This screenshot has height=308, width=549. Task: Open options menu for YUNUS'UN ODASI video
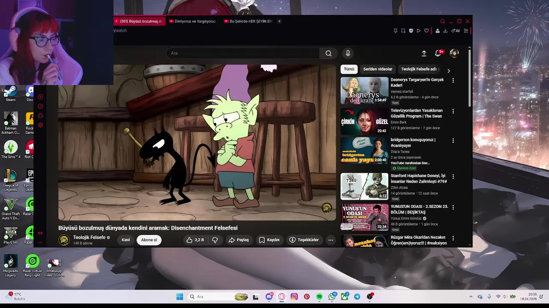point(453,207)
